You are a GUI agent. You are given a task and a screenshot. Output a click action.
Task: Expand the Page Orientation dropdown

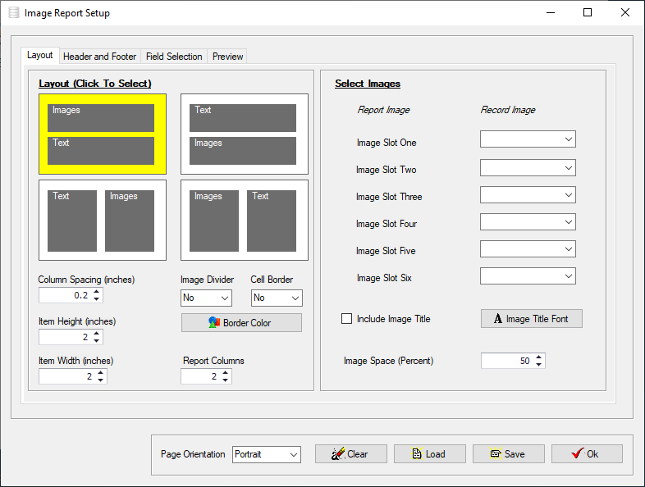pos(267,454)
